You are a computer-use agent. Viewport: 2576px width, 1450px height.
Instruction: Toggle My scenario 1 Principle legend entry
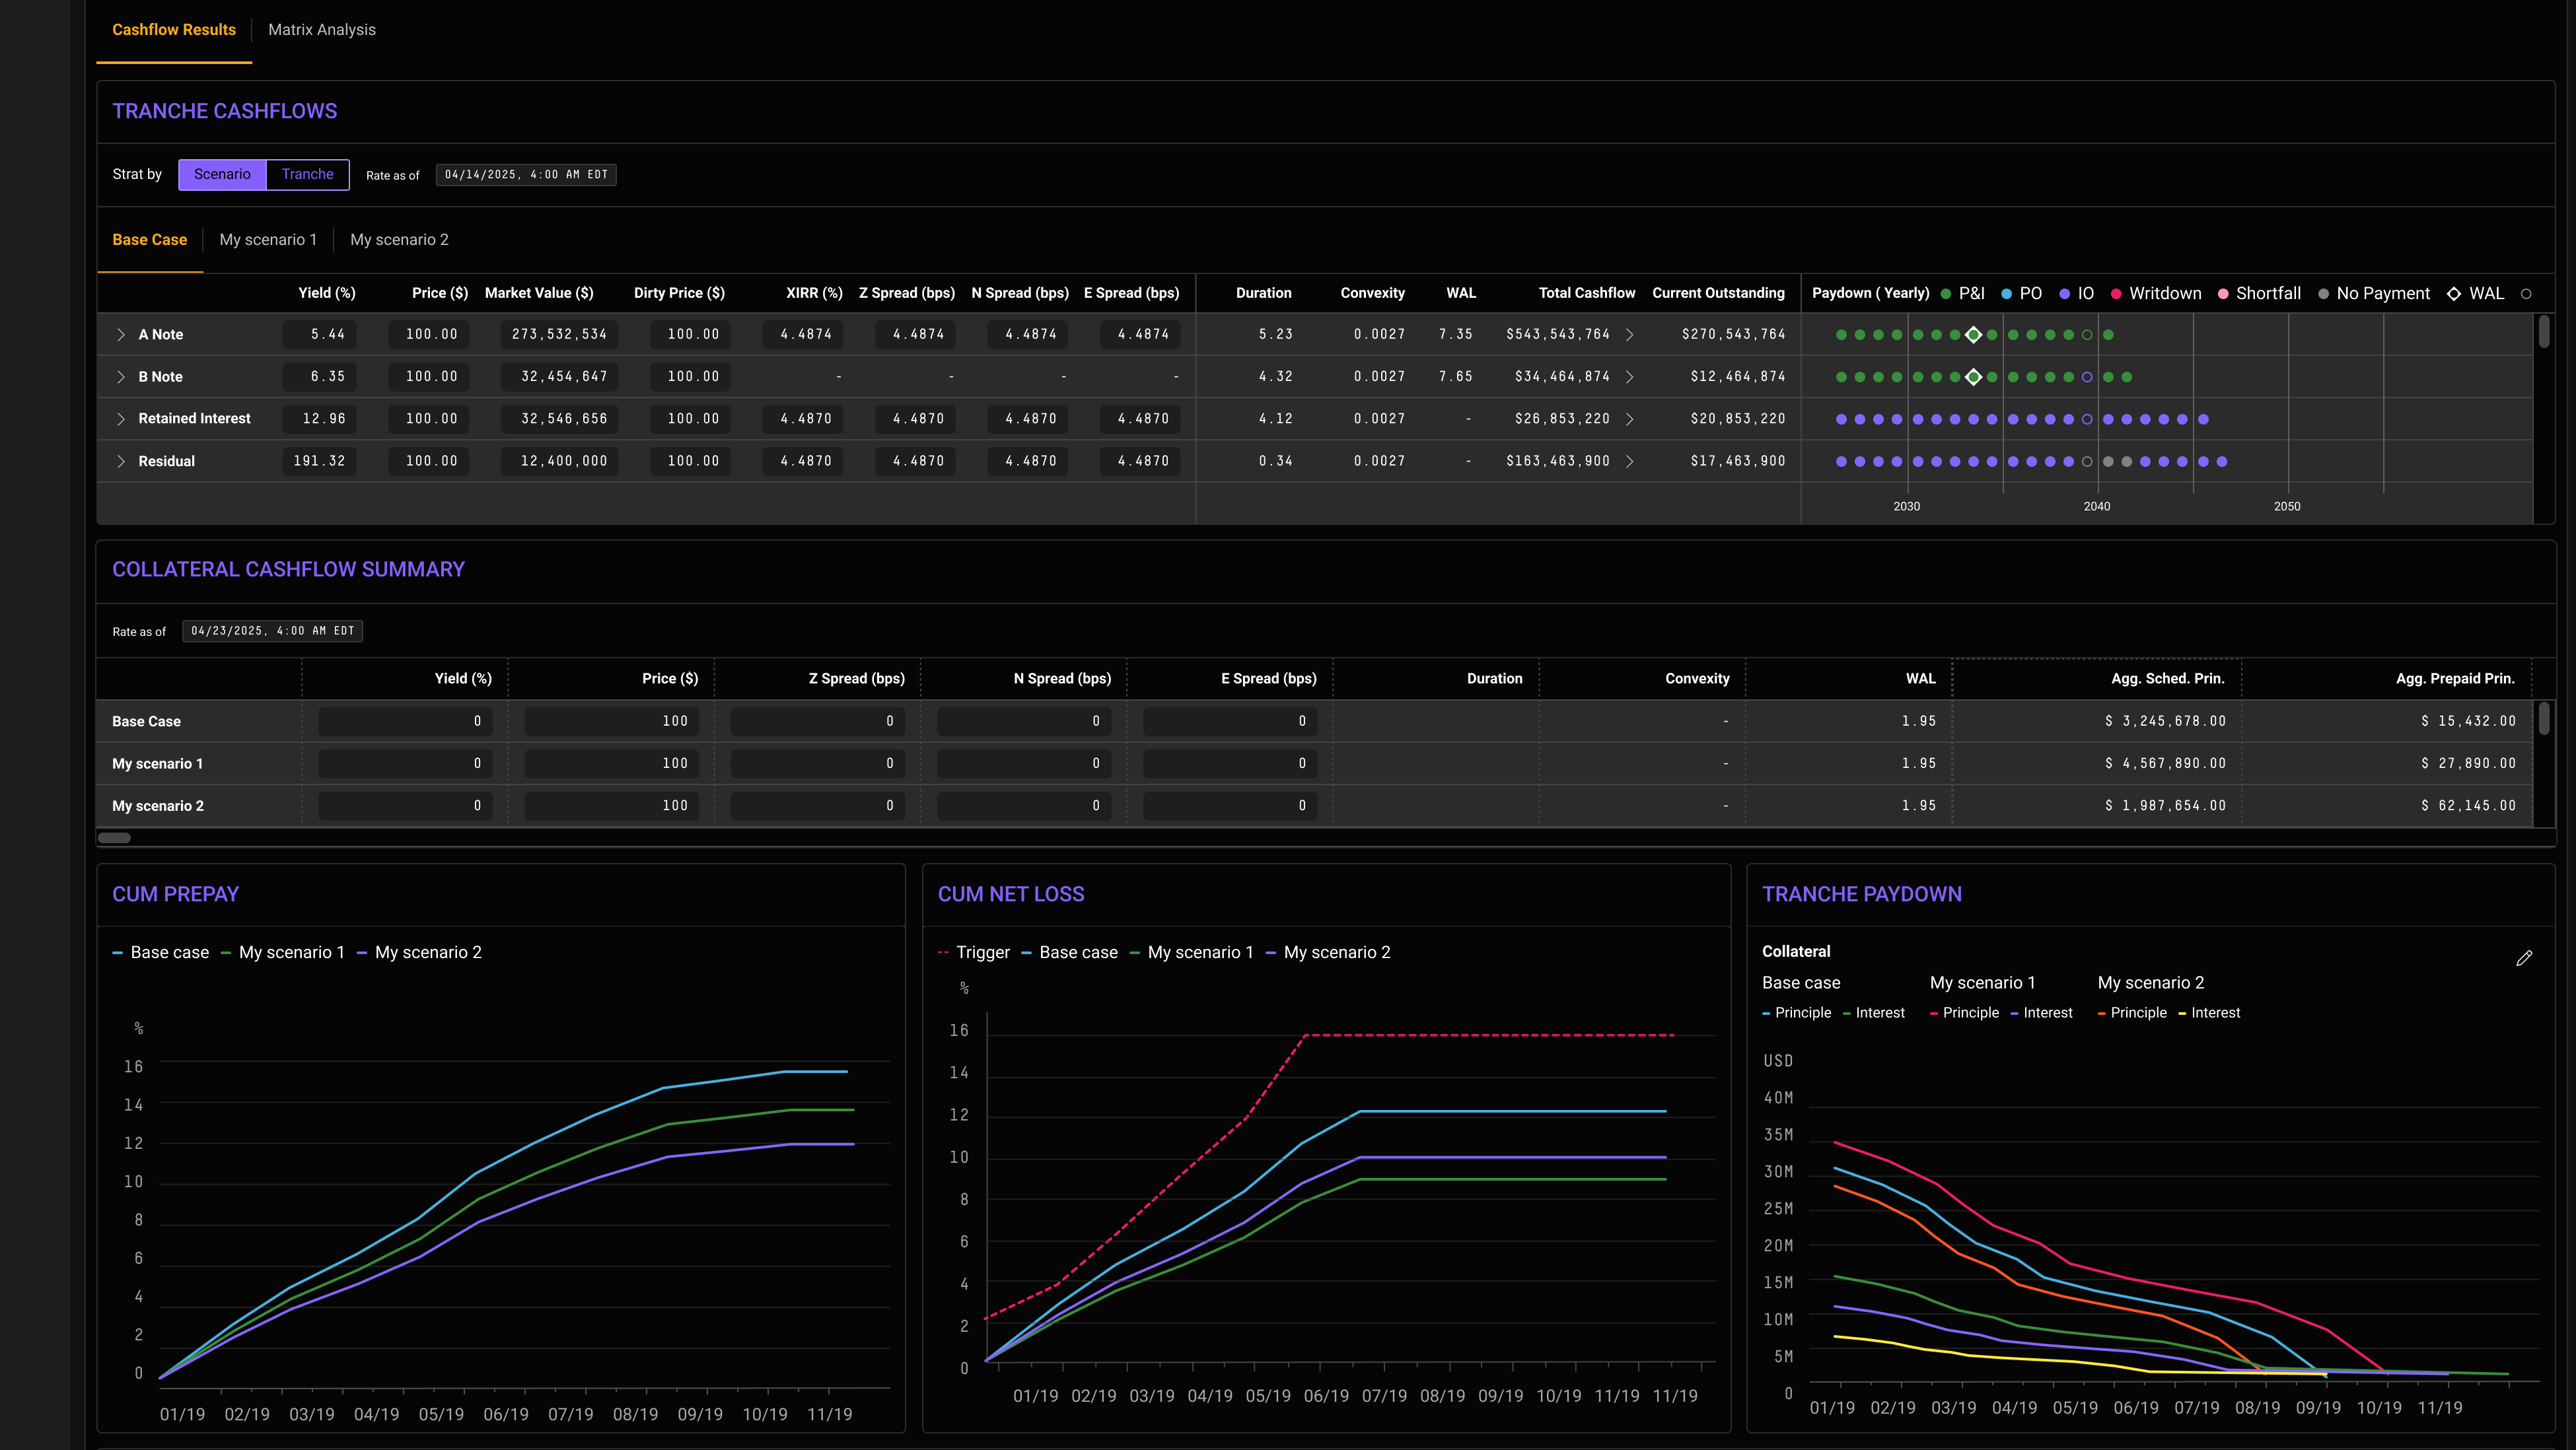[x=1965, y=1013]
